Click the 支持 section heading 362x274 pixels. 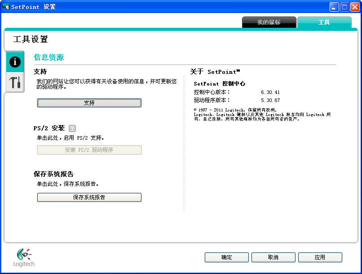point(40,72)
